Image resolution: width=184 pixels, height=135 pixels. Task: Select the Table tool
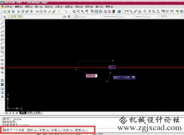(x=2, y=93)
